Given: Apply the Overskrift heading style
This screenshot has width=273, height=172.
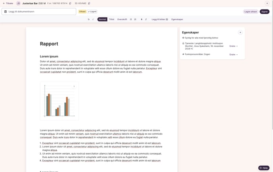Looking at the screenshot, I should tap(122, 19).
